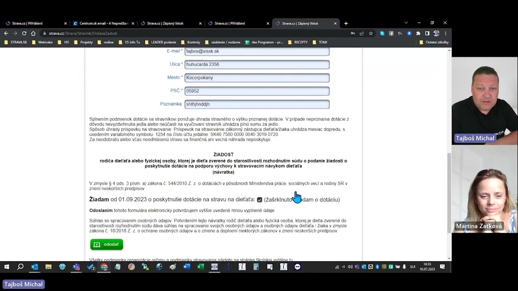This screenshot has width=518, height=291.
Task: Uncheck the Žiadam dotáciu checkbox
Action: (x=259, y=200)
